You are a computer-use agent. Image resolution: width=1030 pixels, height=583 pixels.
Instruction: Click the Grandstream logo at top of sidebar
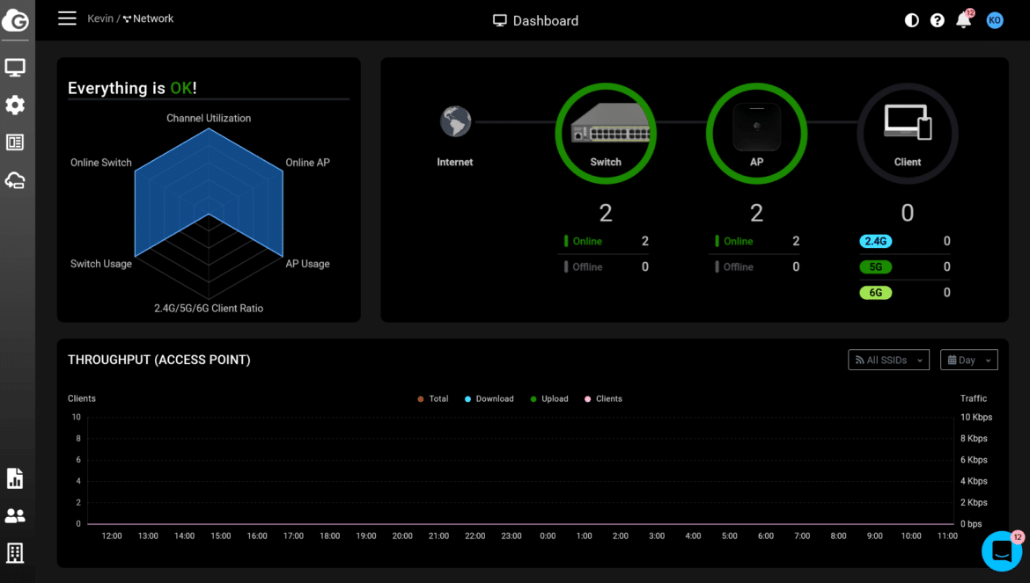pos(15,20)
